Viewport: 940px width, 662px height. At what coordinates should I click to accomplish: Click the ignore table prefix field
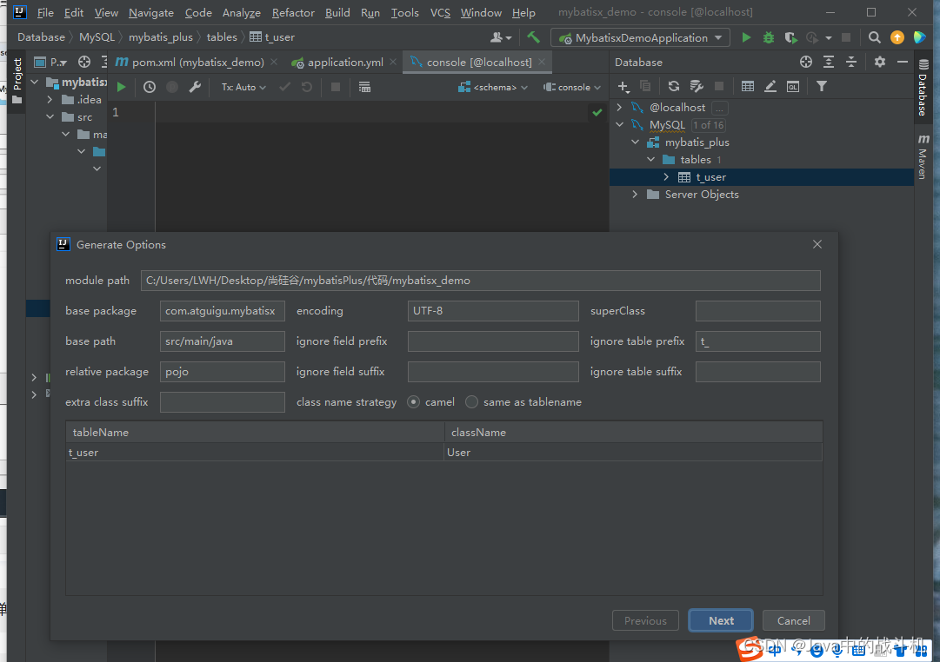click(757, 341)
